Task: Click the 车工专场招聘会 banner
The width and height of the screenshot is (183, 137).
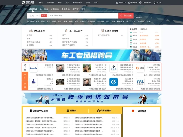Action: coord(91,55)
